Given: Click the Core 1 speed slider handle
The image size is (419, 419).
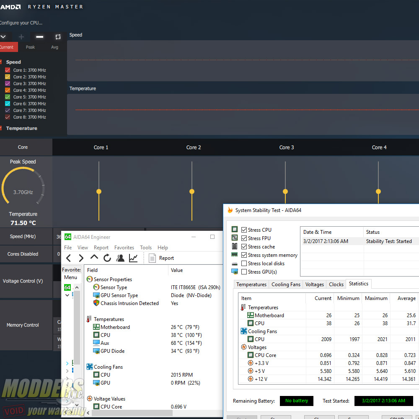Looking at the screenshot, I should click(x=99, y=191).
